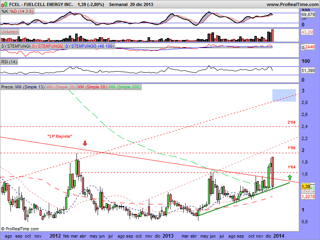Click the 1,2278 moving average value tag
This screenshot has height=240, width=320.
click(x=308, y=196)
